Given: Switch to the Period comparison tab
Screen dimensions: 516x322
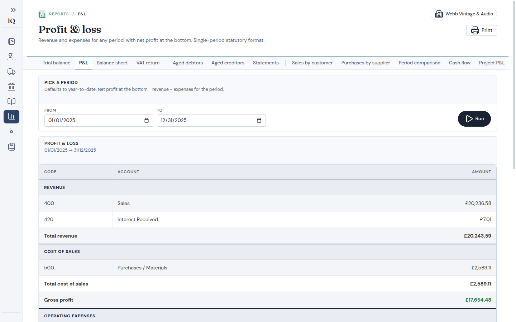Looking at the screenshot, I should tap(420, 63).
